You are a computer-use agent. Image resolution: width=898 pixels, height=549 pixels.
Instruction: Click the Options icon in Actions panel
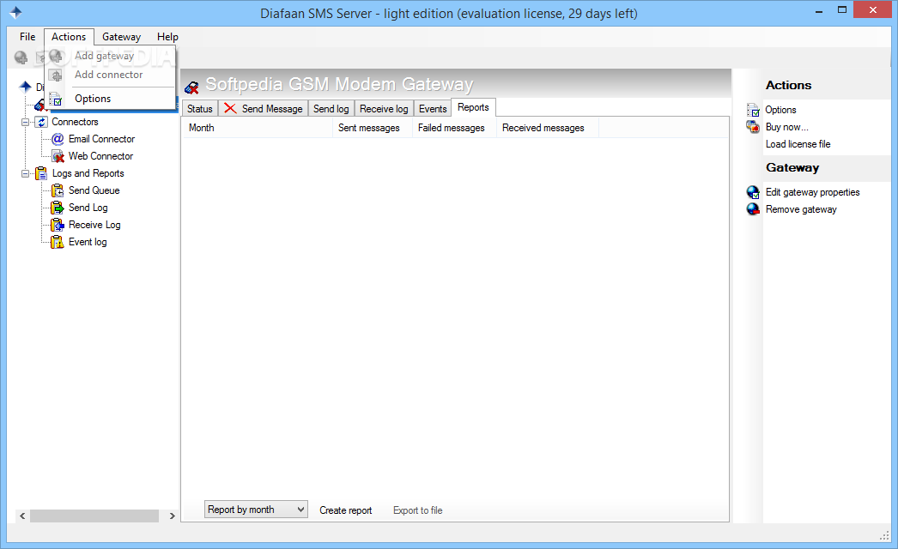[753, 110]
